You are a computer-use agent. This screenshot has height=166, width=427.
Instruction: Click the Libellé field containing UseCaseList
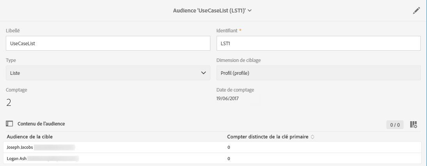[x=108, y=43]
